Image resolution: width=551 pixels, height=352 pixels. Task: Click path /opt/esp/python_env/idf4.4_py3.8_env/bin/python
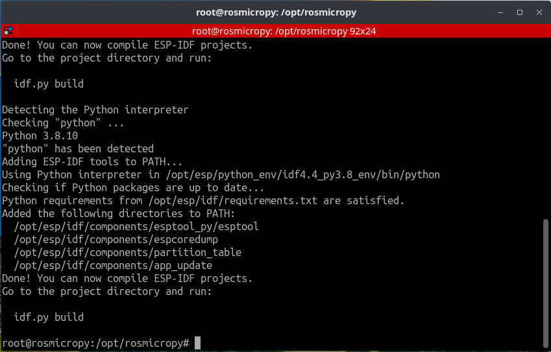pos(303,174)
